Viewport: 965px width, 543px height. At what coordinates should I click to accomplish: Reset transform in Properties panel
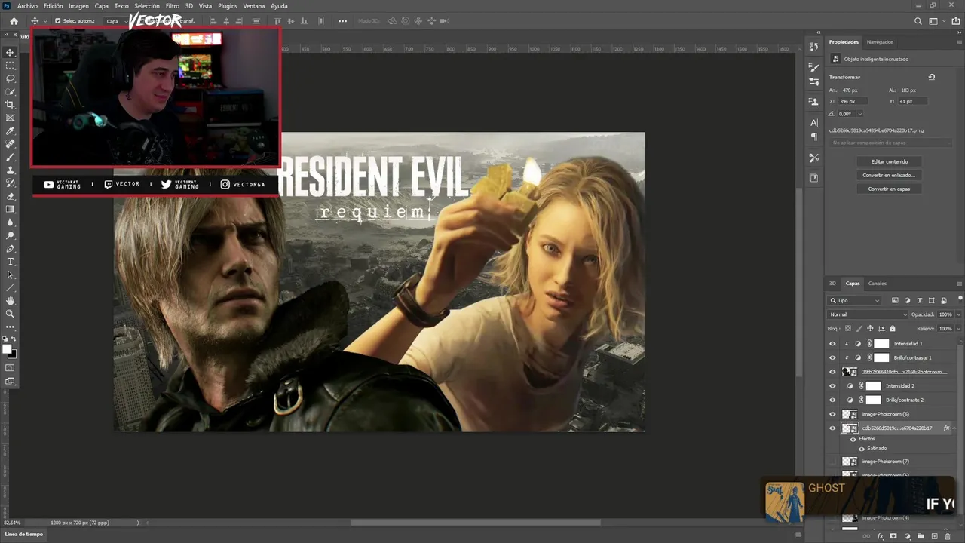click(932, 77)
